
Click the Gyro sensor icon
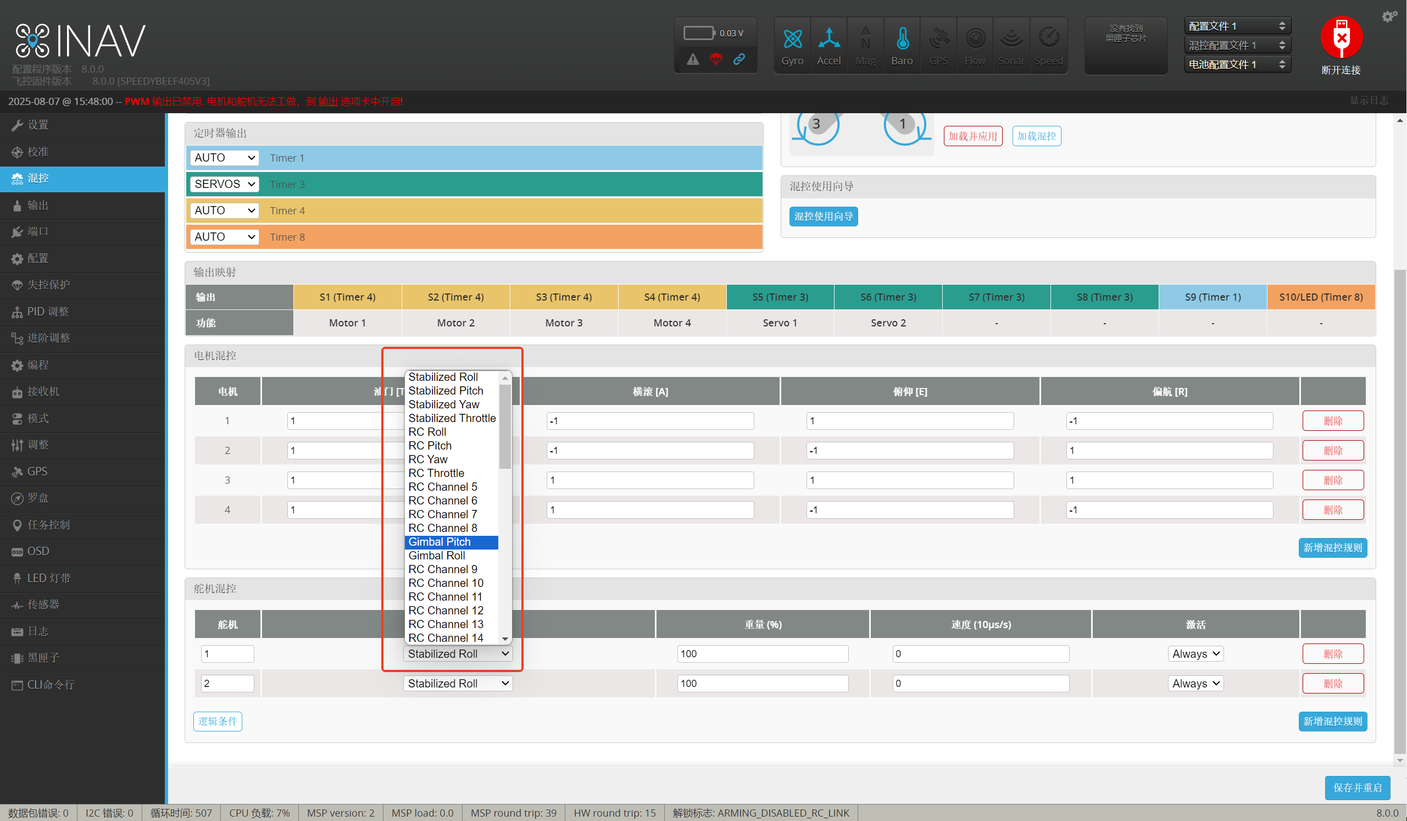click(792, 46)
